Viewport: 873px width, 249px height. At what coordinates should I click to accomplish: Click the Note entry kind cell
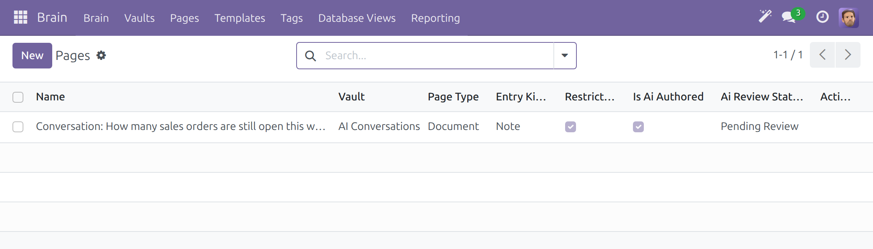coord(508,126)
